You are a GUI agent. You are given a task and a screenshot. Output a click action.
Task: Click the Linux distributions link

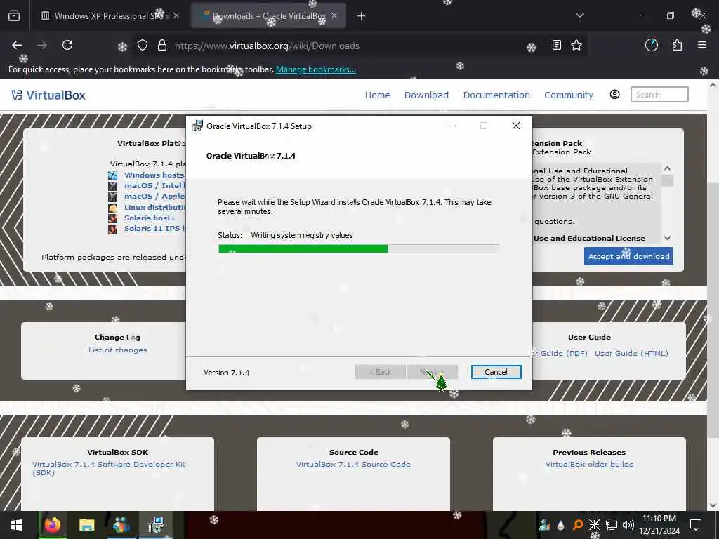(154, 207)
